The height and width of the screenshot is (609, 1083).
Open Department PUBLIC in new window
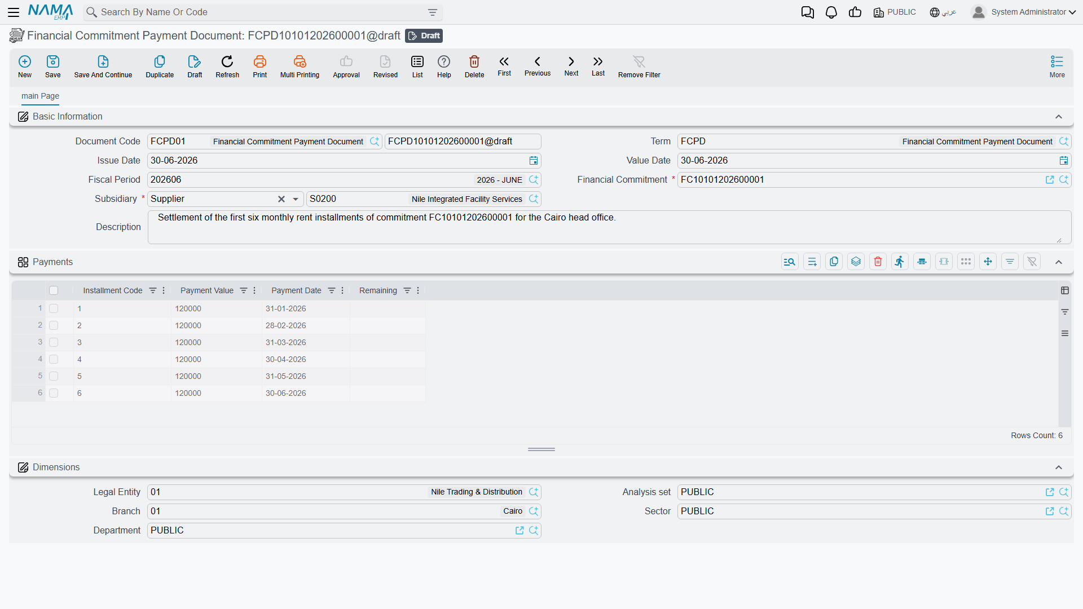click(x=520, y=531)
